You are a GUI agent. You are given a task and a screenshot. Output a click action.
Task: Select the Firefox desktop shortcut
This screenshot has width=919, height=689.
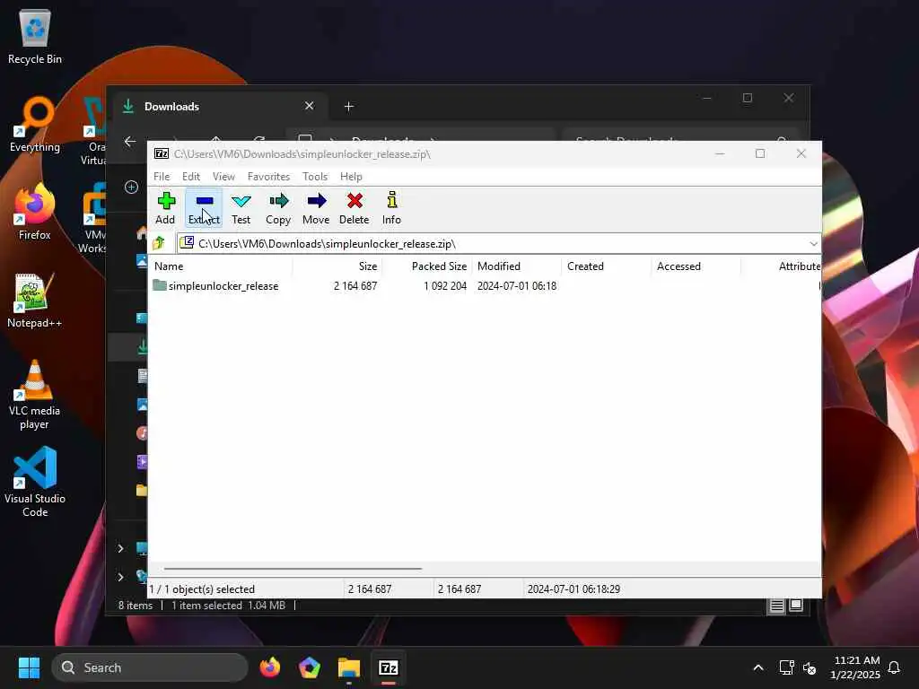tap(35, 212)
